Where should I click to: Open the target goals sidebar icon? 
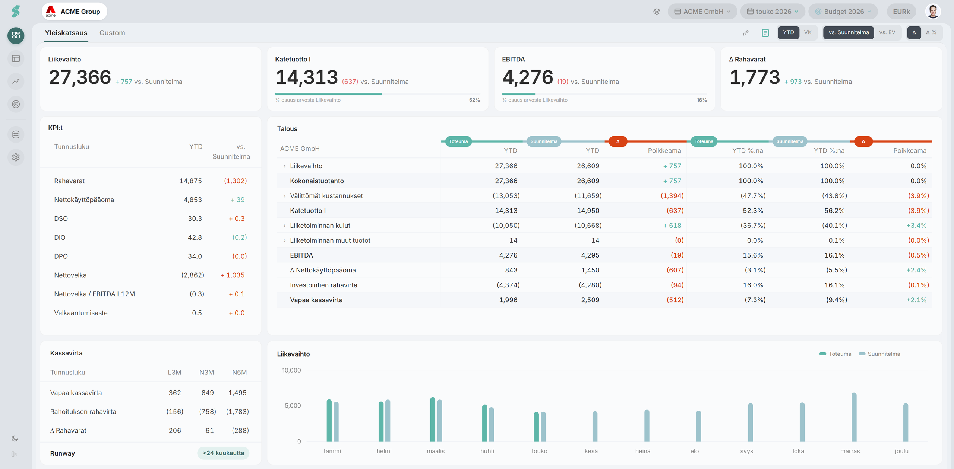pyautogui.click(x=16, y=104)
